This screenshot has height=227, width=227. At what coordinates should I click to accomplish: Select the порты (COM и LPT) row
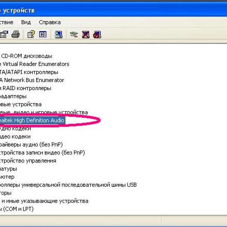click(x=17, y=209)
